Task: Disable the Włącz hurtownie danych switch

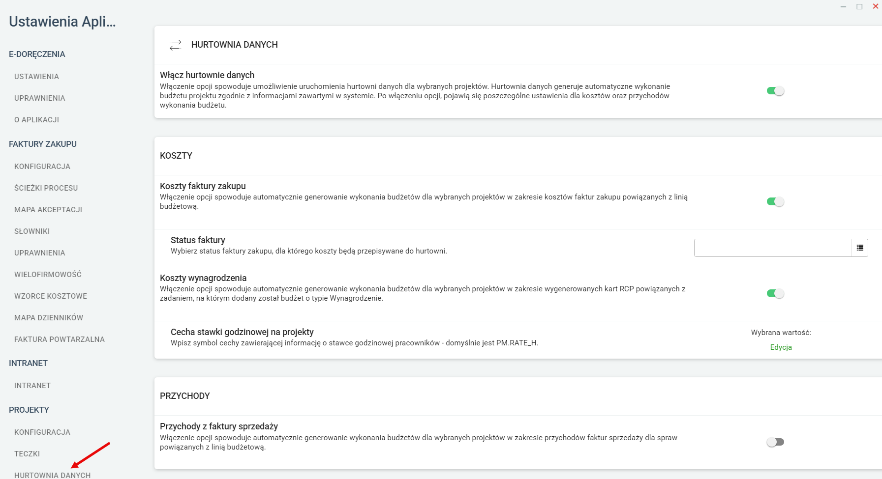Action: pos(775,91)
